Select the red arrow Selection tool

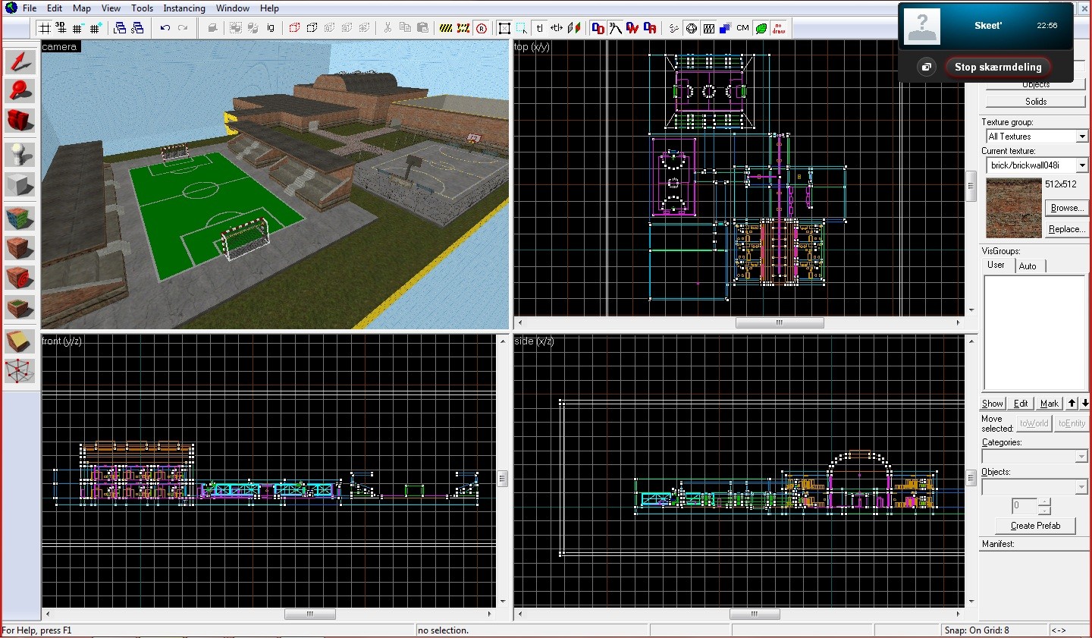coord(20,61)
